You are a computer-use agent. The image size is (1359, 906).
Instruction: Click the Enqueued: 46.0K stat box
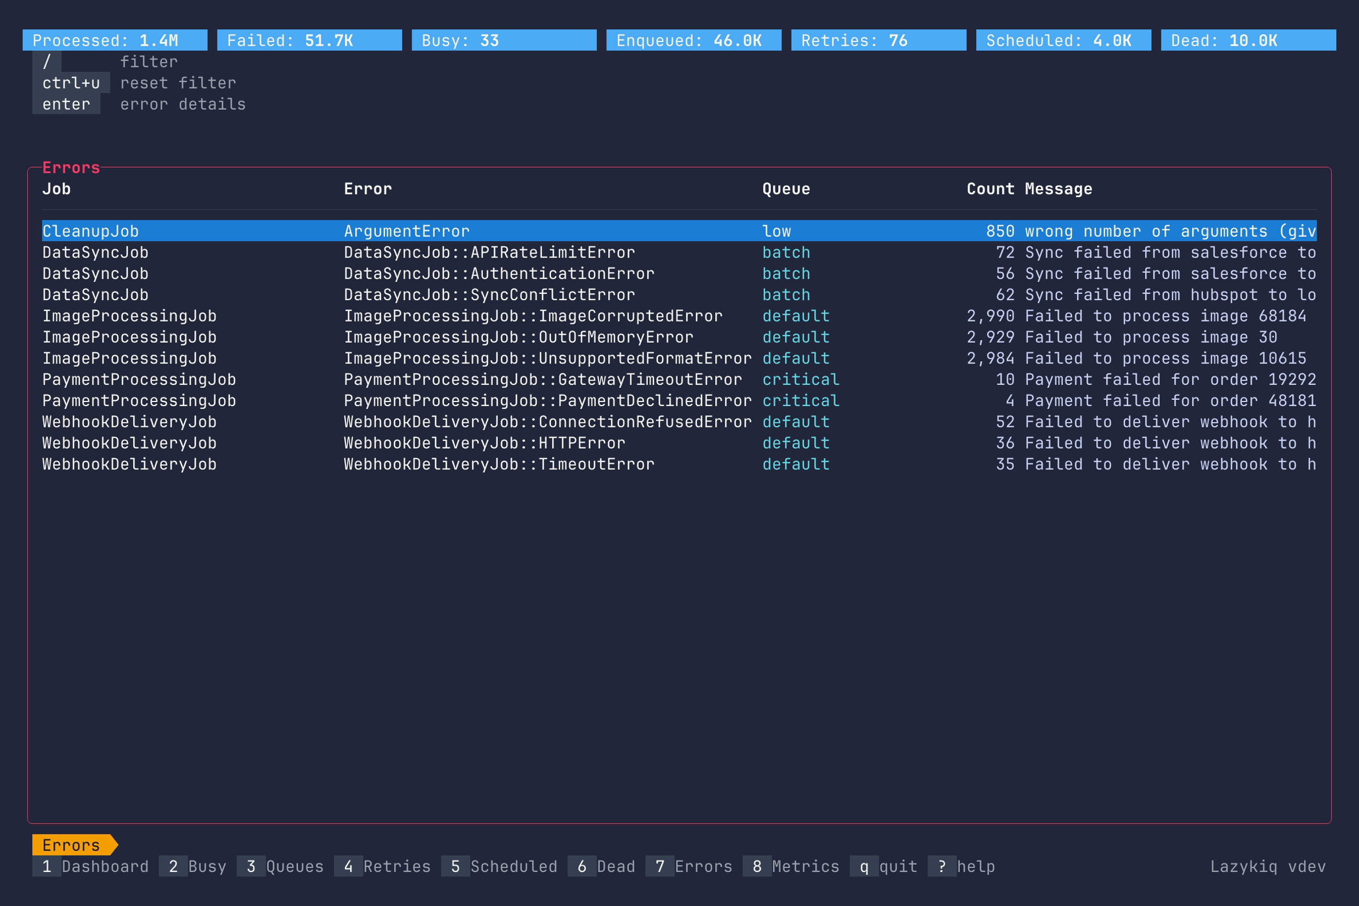693,40
